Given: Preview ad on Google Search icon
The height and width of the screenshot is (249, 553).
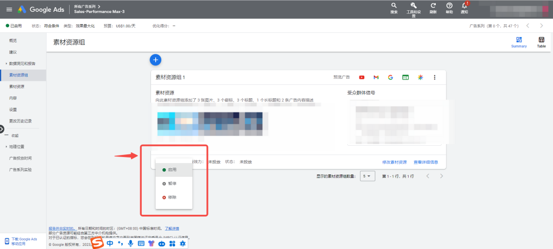Looking at the screenshot, I should click(x=390, y=78).
